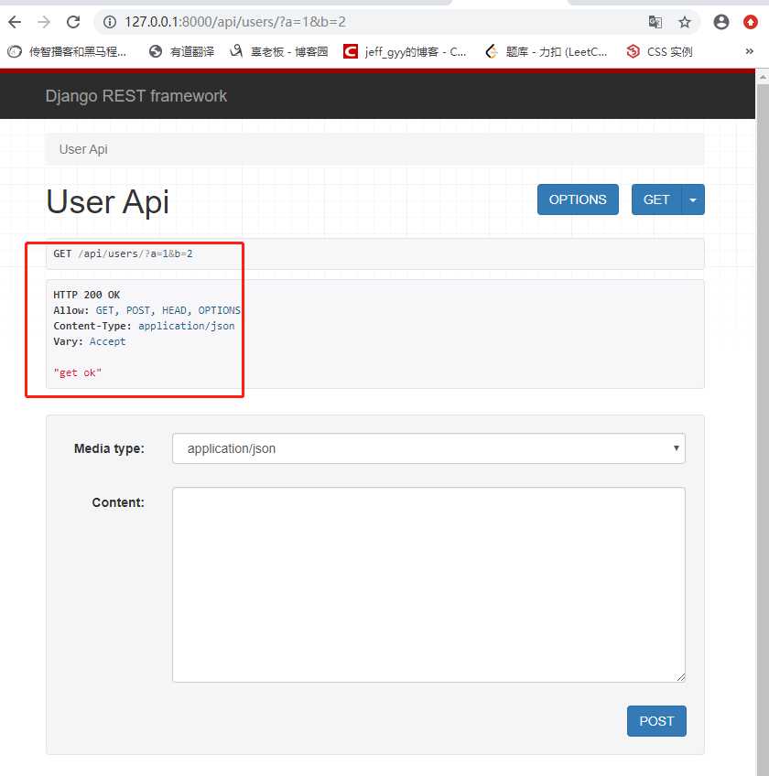Click the Vary: Accept header line
The width and height of the screenshot is (769, 776).
(90, 341)
